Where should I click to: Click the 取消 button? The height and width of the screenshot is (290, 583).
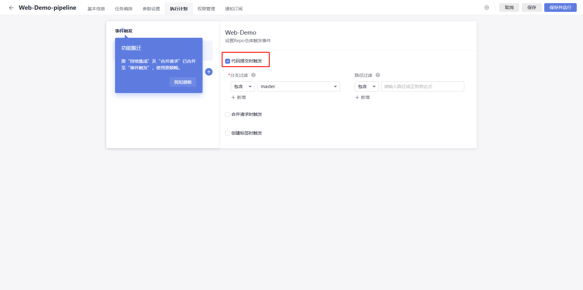click(x=509, y=7)
